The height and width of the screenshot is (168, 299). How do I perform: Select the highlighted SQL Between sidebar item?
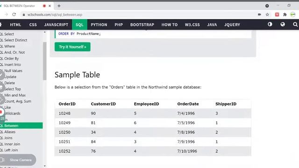[21, 126]
